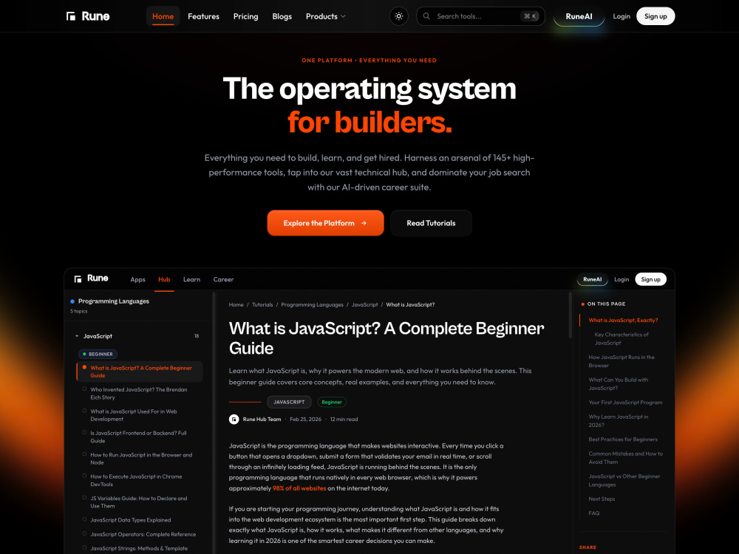
Task: Switch to Apps tab in preview
Action: (137, 279)
